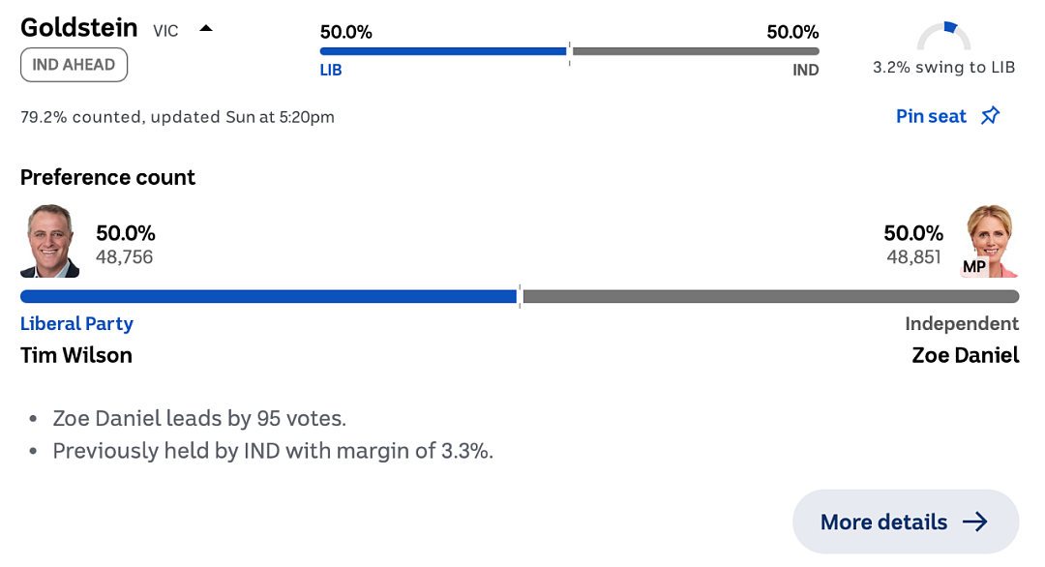The width and height of the screenshot is (1045, 567).
Task: Click the Goldstein seat title
Action: [x=78, y=28]
